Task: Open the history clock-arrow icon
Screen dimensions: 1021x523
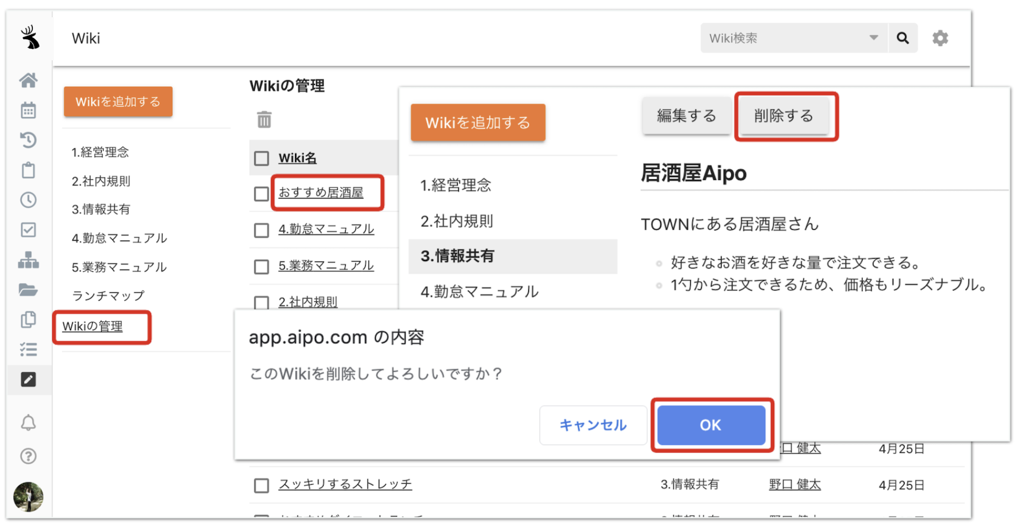Action: [29, 140]
